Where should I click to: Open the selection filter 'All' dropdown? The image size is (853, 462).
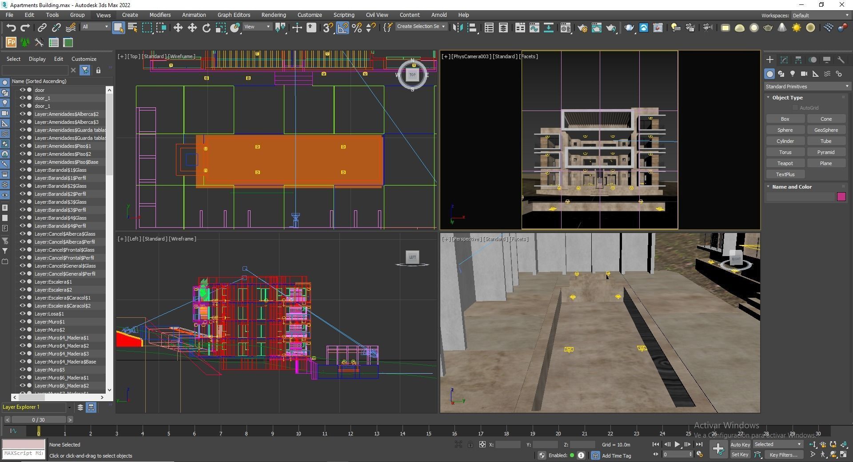click(x=95, y=27)
